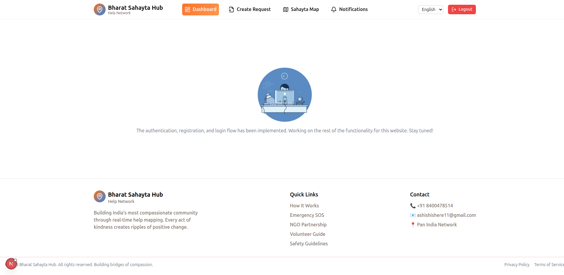
Task: Open the Safety Guidelines link
Action: (309, 244)
